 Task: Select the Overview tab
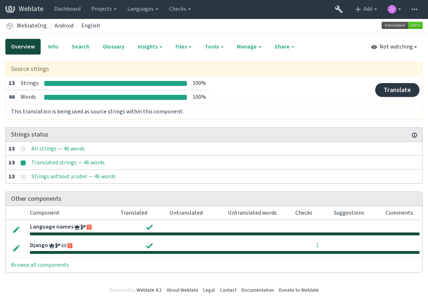(x=23, y=47)
